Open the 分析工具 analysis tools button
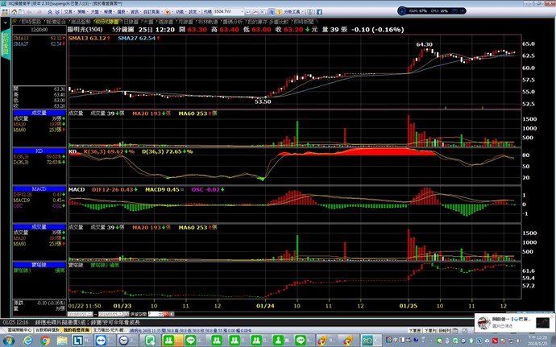556x347 pixels. click(400, 14)
